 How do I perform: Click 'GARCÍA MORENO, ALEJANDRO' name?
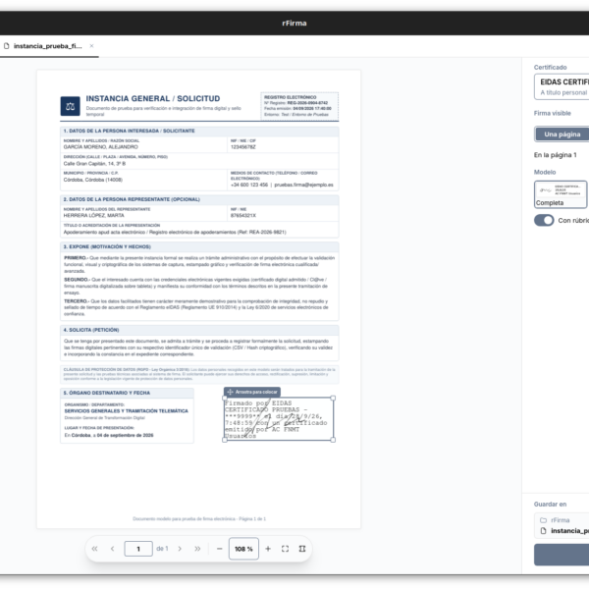pyautogui.click(x=101, y=147)
